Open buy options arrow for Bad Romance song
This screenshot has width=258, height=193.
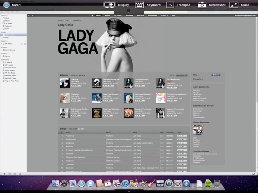[x=186, y=140]
